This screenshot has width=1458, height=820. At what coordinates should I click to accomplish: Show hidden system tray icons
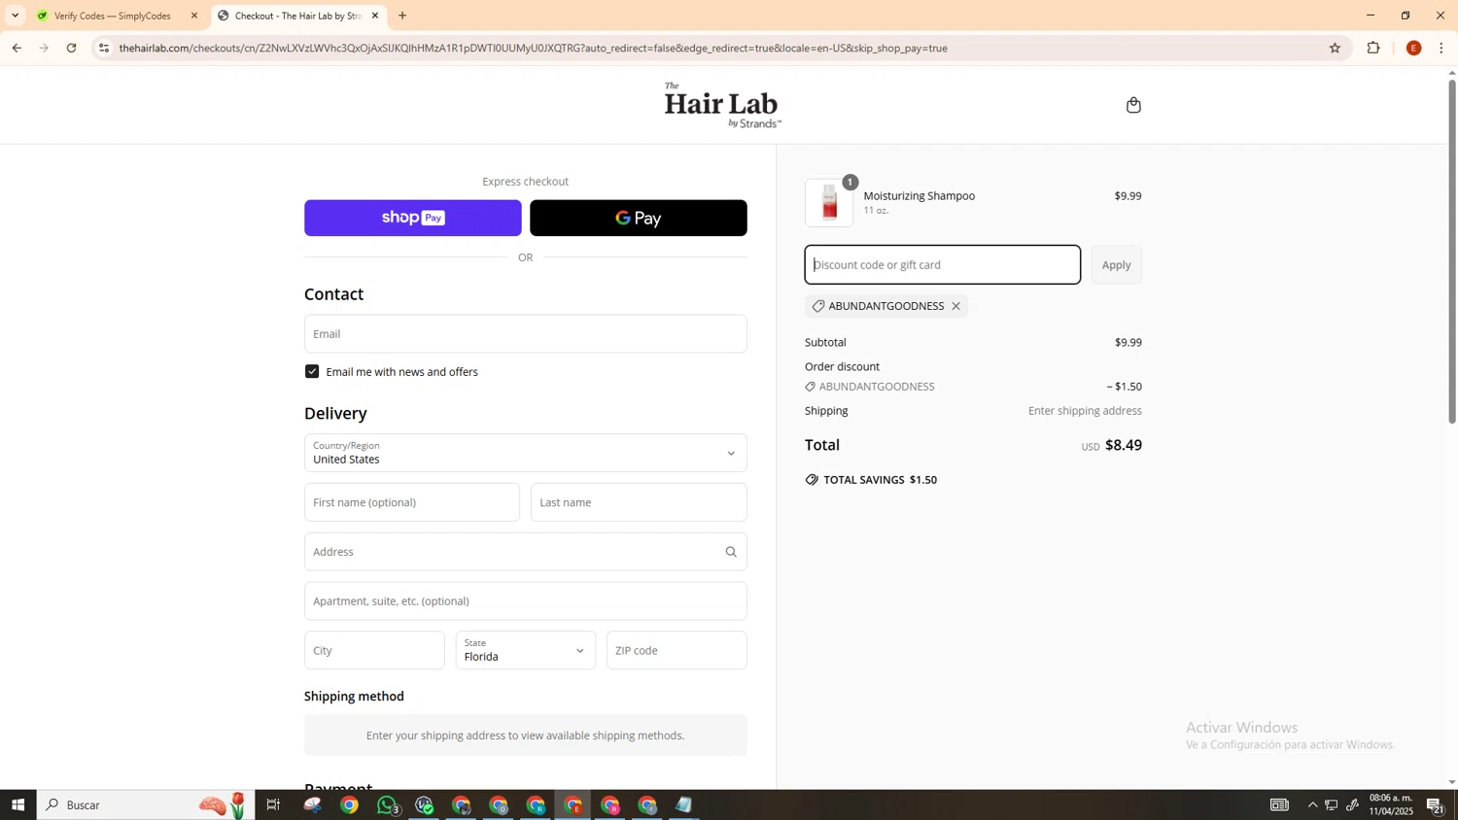coord(1312,804)
